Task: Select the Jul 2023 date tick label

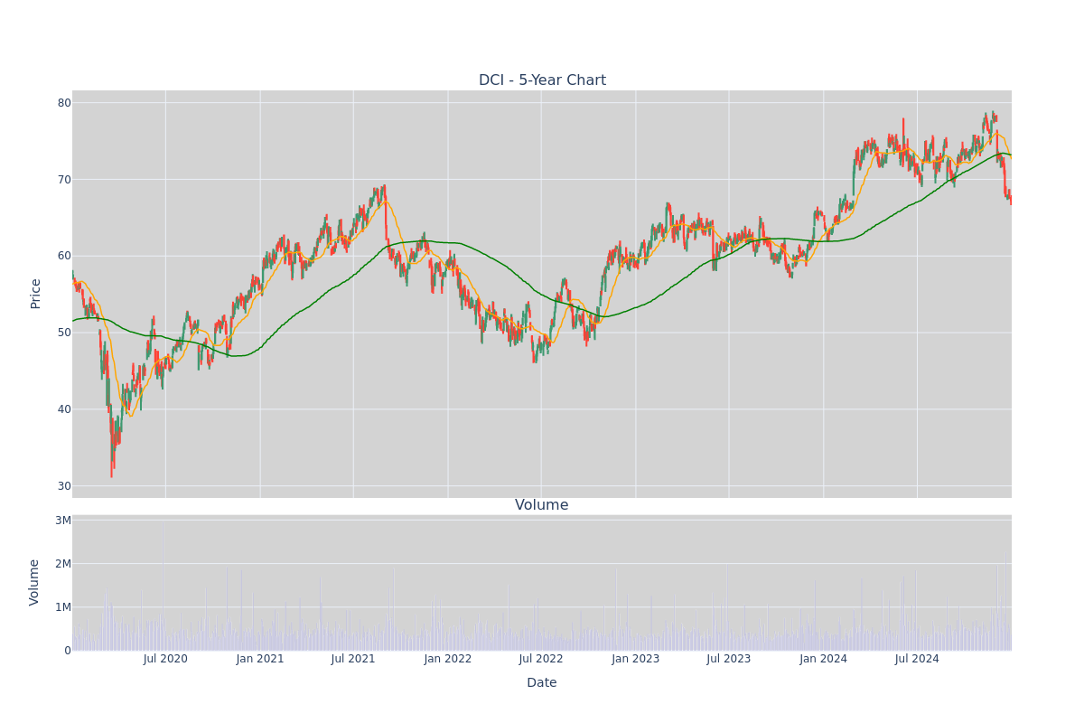Action: pos(729,659)
